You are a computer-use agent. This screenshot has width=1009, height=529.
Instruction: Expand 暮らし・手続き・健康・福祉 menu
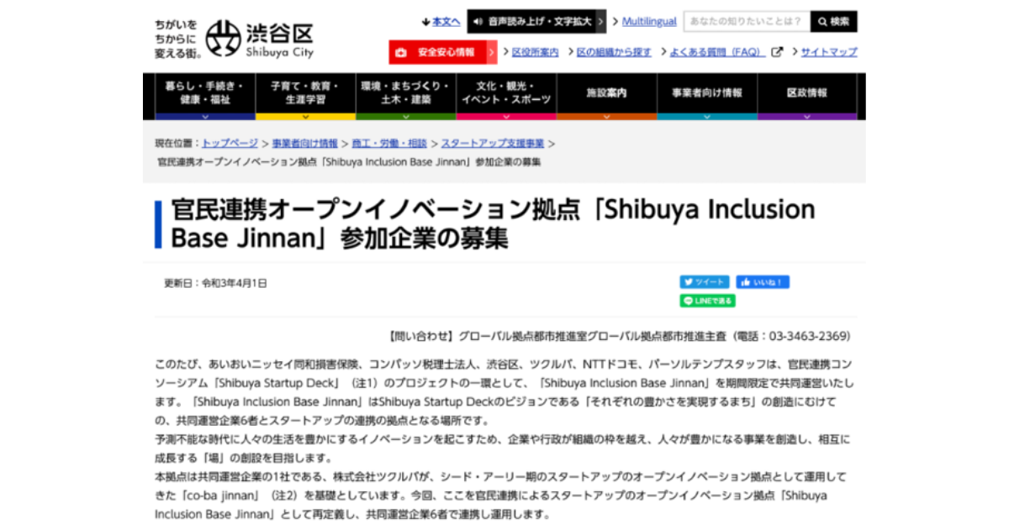click(204, 93)
